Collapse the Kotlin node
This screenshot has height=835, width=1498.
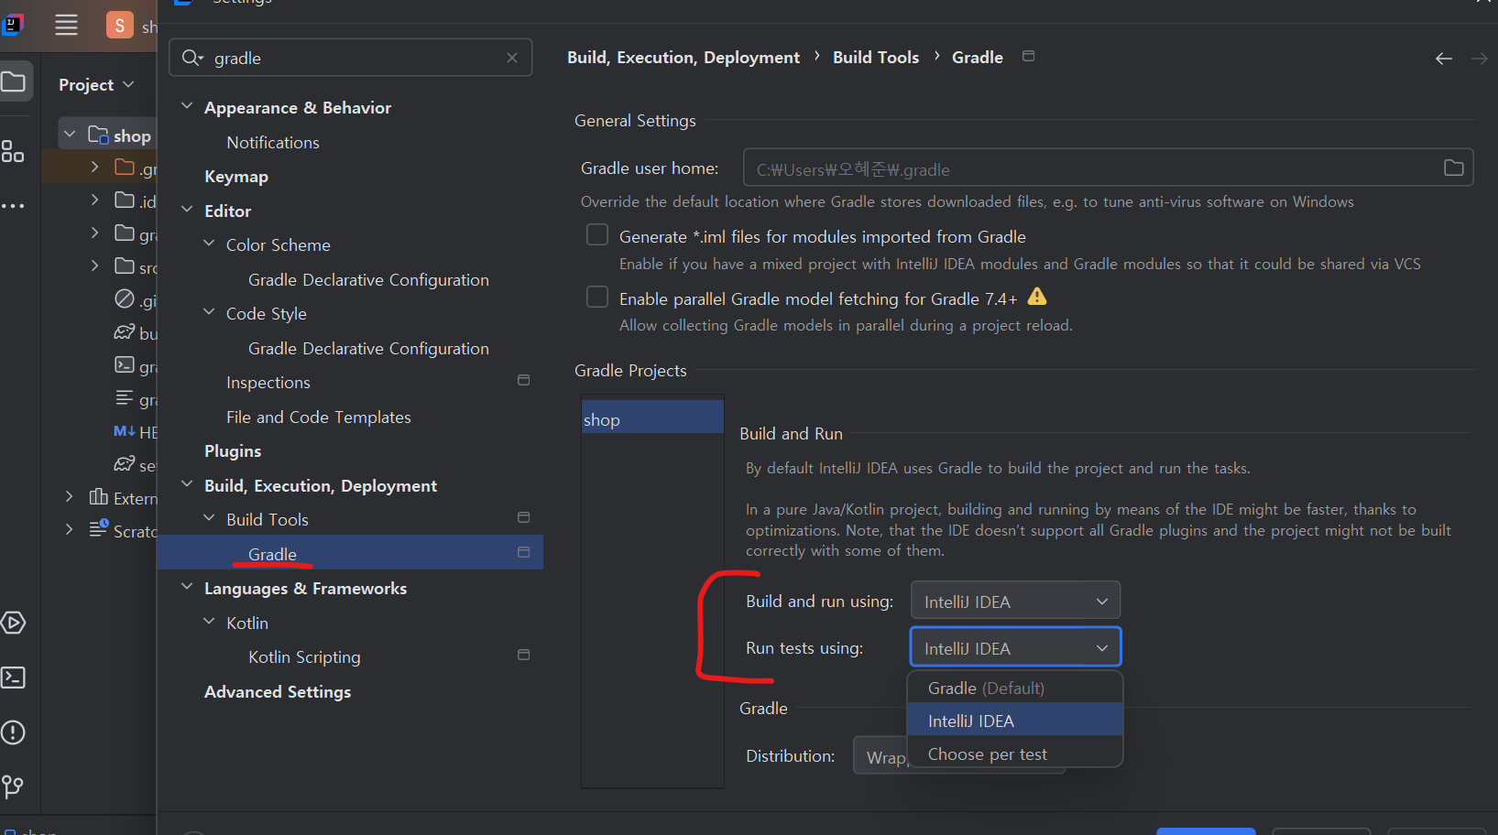[209, 622]
